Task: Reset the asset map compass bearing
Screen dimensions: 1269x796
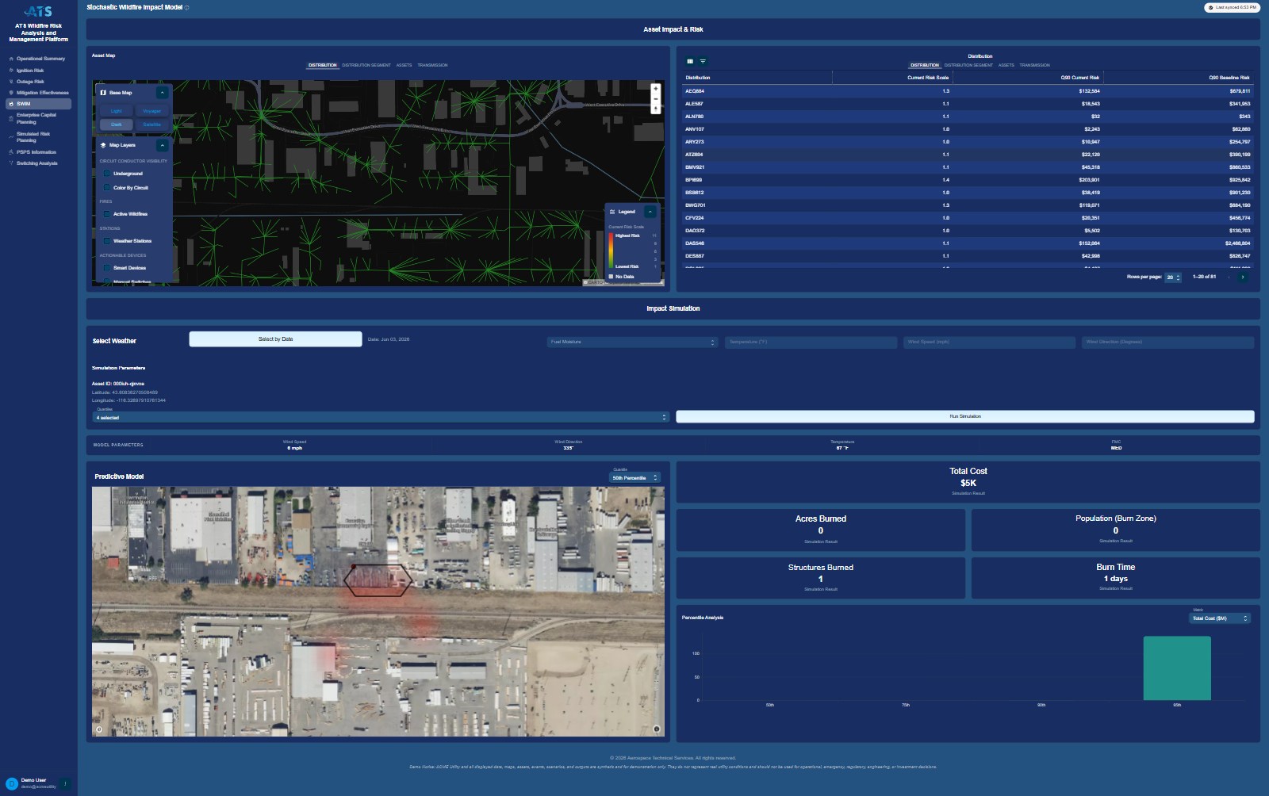Action: tap(655, 108)
